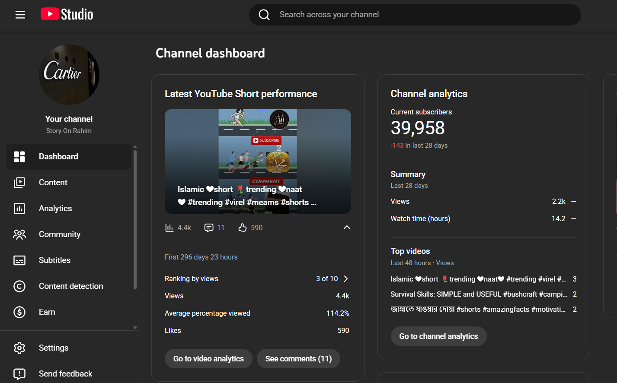Image resolution: width=617 pixels, height=383 pixels.
Task: Click the Earn dollar icon
Action: tap(19, 312)
